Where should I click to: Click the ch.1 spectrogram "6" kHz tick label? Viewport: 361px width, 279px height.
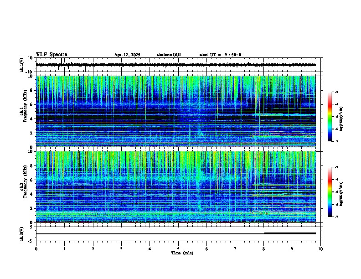pos(31,104)
